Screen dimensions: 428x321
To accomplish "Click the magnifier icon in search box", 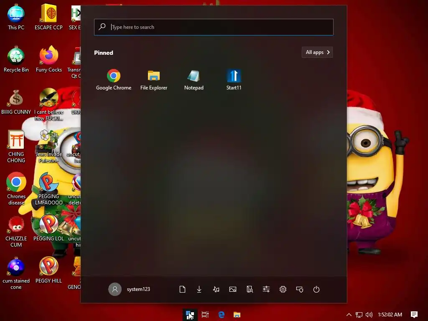I will click(x=102, y=27).
